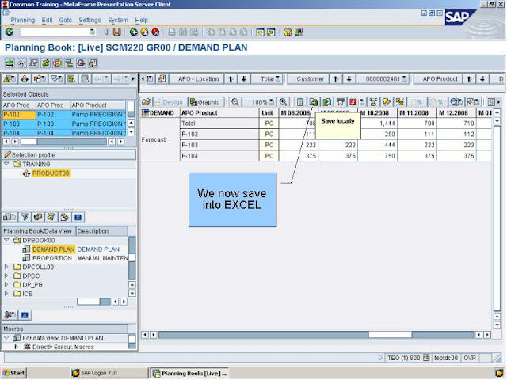Open the command field history dropdown

pyautogui.click(x=92, y=32)
